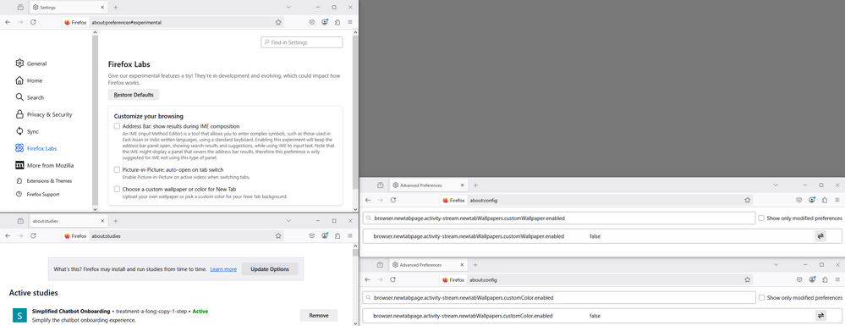The image size is (845, 326).
Task: Toggle customColor.enabled preference value
Action: pos(820,316)
